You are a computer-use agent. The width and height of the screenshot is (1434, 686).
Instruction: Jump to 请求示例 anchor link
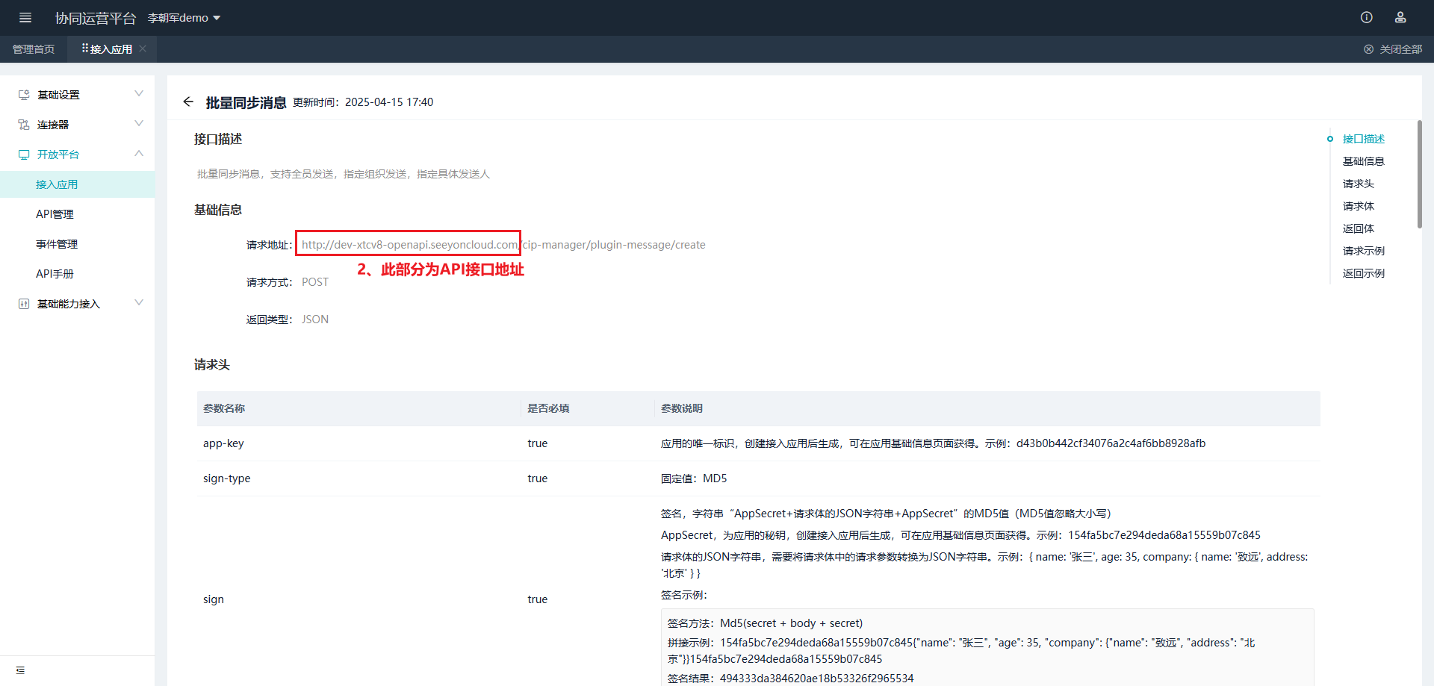click(x=1363, y=251)
